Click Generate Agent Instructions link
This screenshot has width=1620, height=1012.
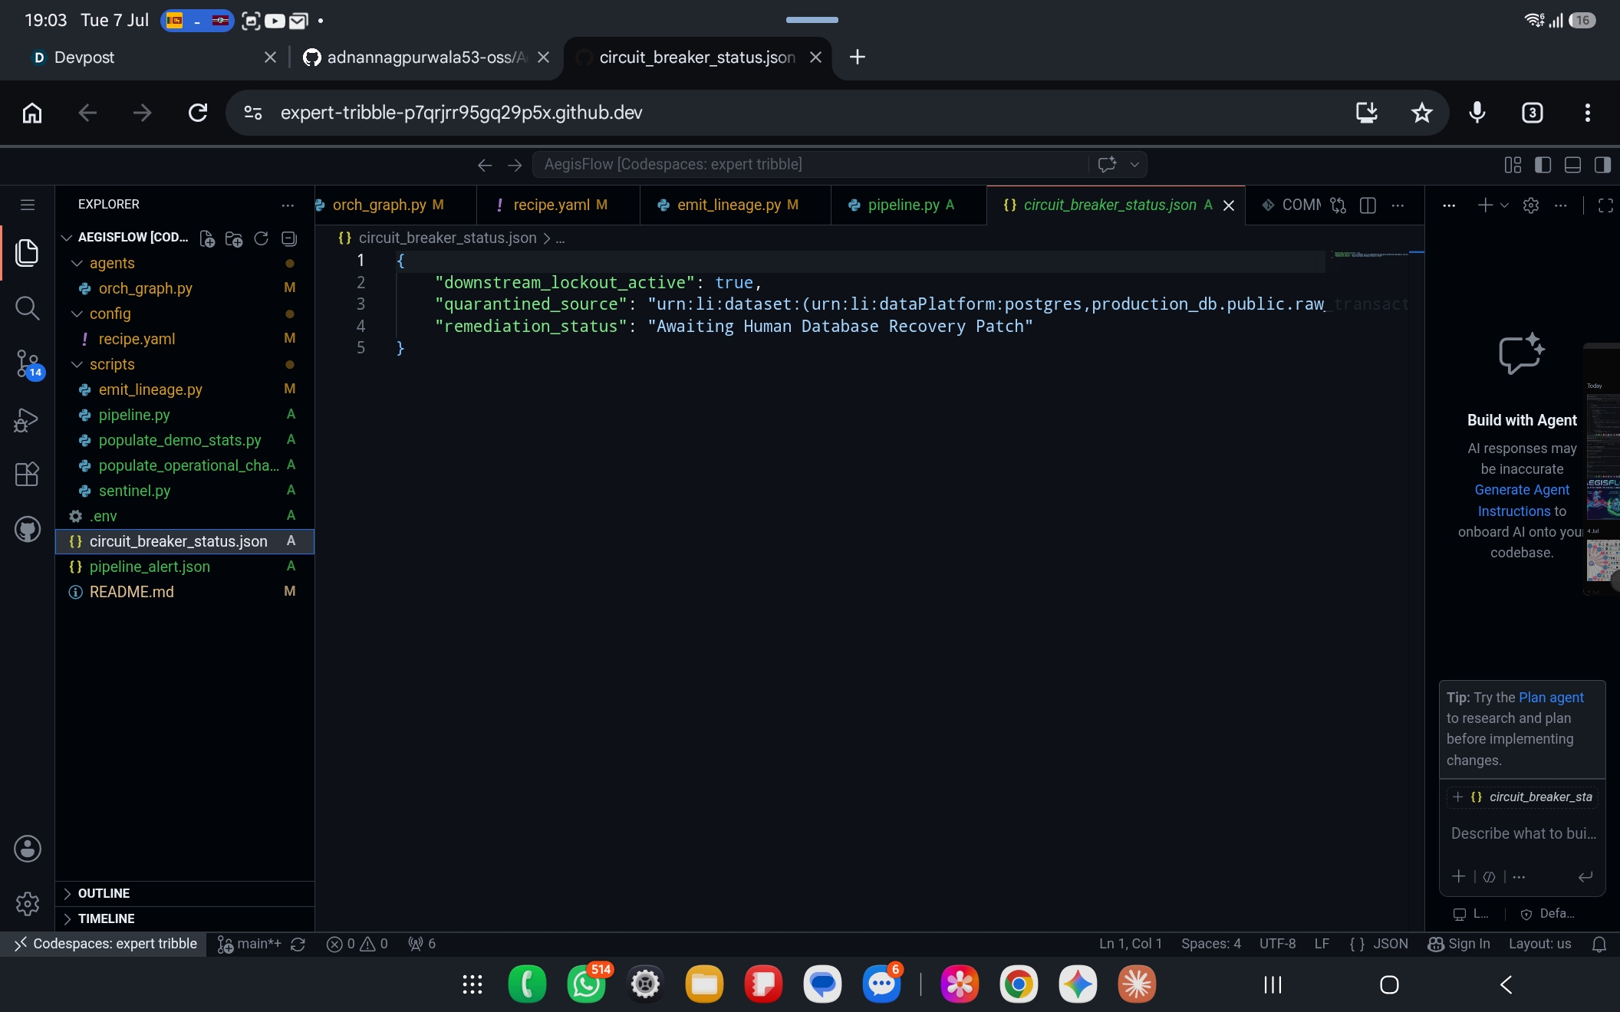(1523, 501)
